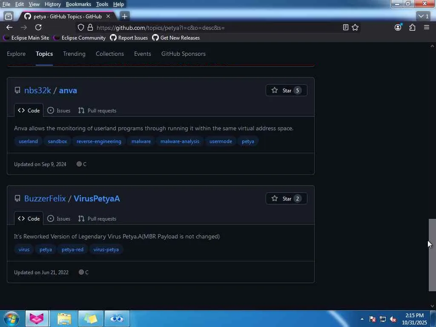The height and width of the screenshot is (327, 436).
Task: Open the Help menu
Action: click(x=118, y=4)
